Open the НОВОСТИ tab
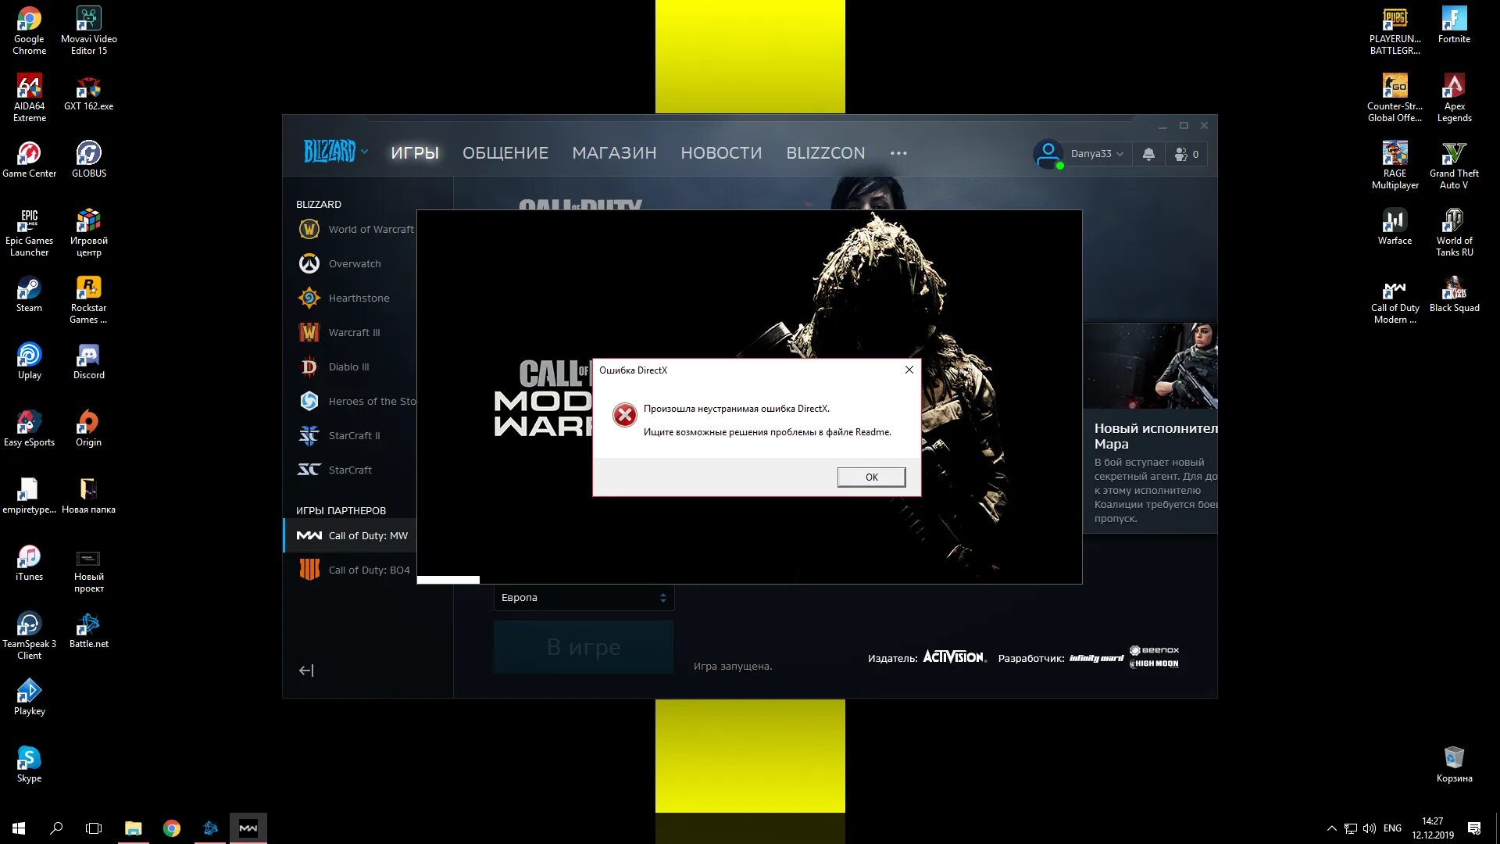 coord(721,153)
